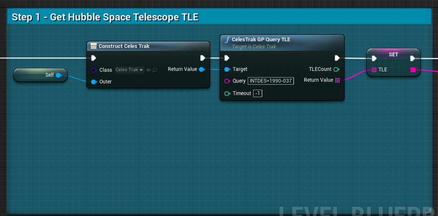The image size is (438, 216).
Task: Click the TLECount output pin
Action: click(336, 69)
